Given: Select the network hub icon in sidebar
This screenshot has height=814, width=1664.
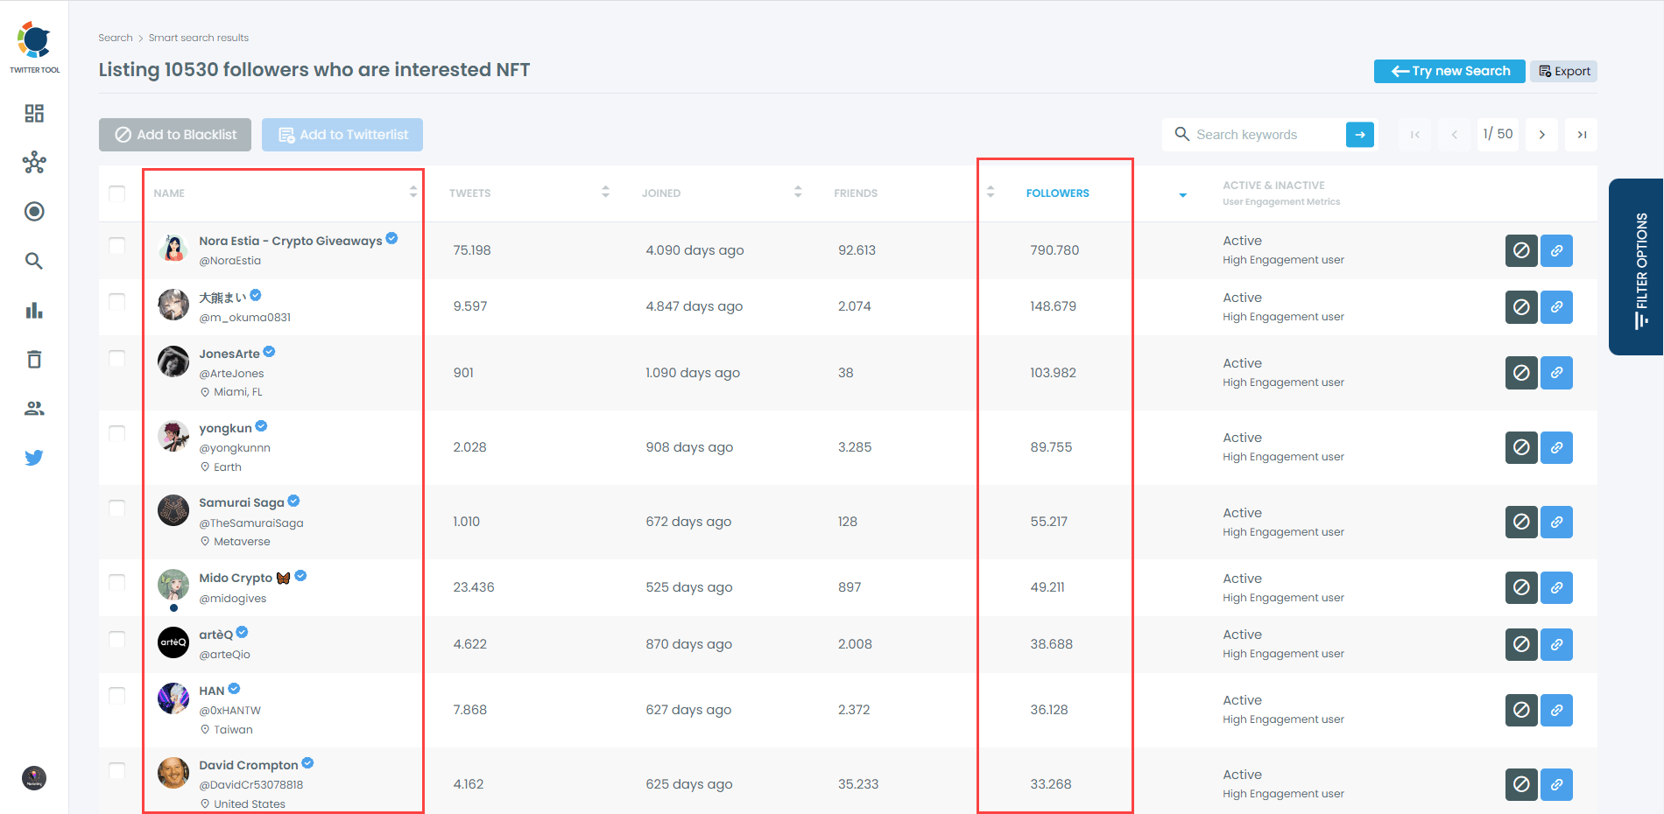Looking at the screenshot, I should coord(34,162).
